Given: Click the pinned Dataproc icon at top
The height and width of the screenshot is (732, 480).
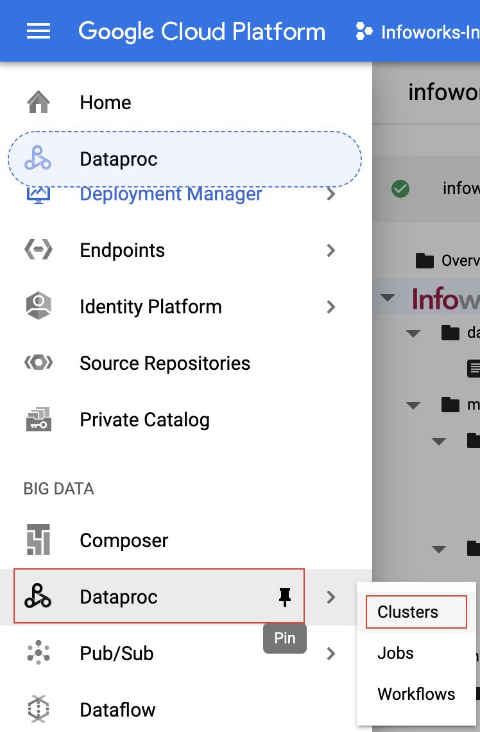Looking at the screenshot, I should pos(39,158).
